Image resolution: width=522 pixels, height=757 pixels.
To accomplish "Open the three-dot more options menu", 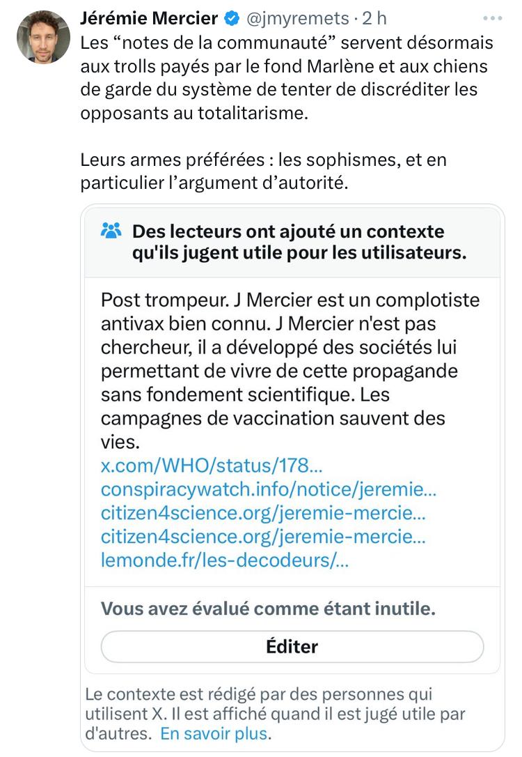I will (x=492, y=19).
